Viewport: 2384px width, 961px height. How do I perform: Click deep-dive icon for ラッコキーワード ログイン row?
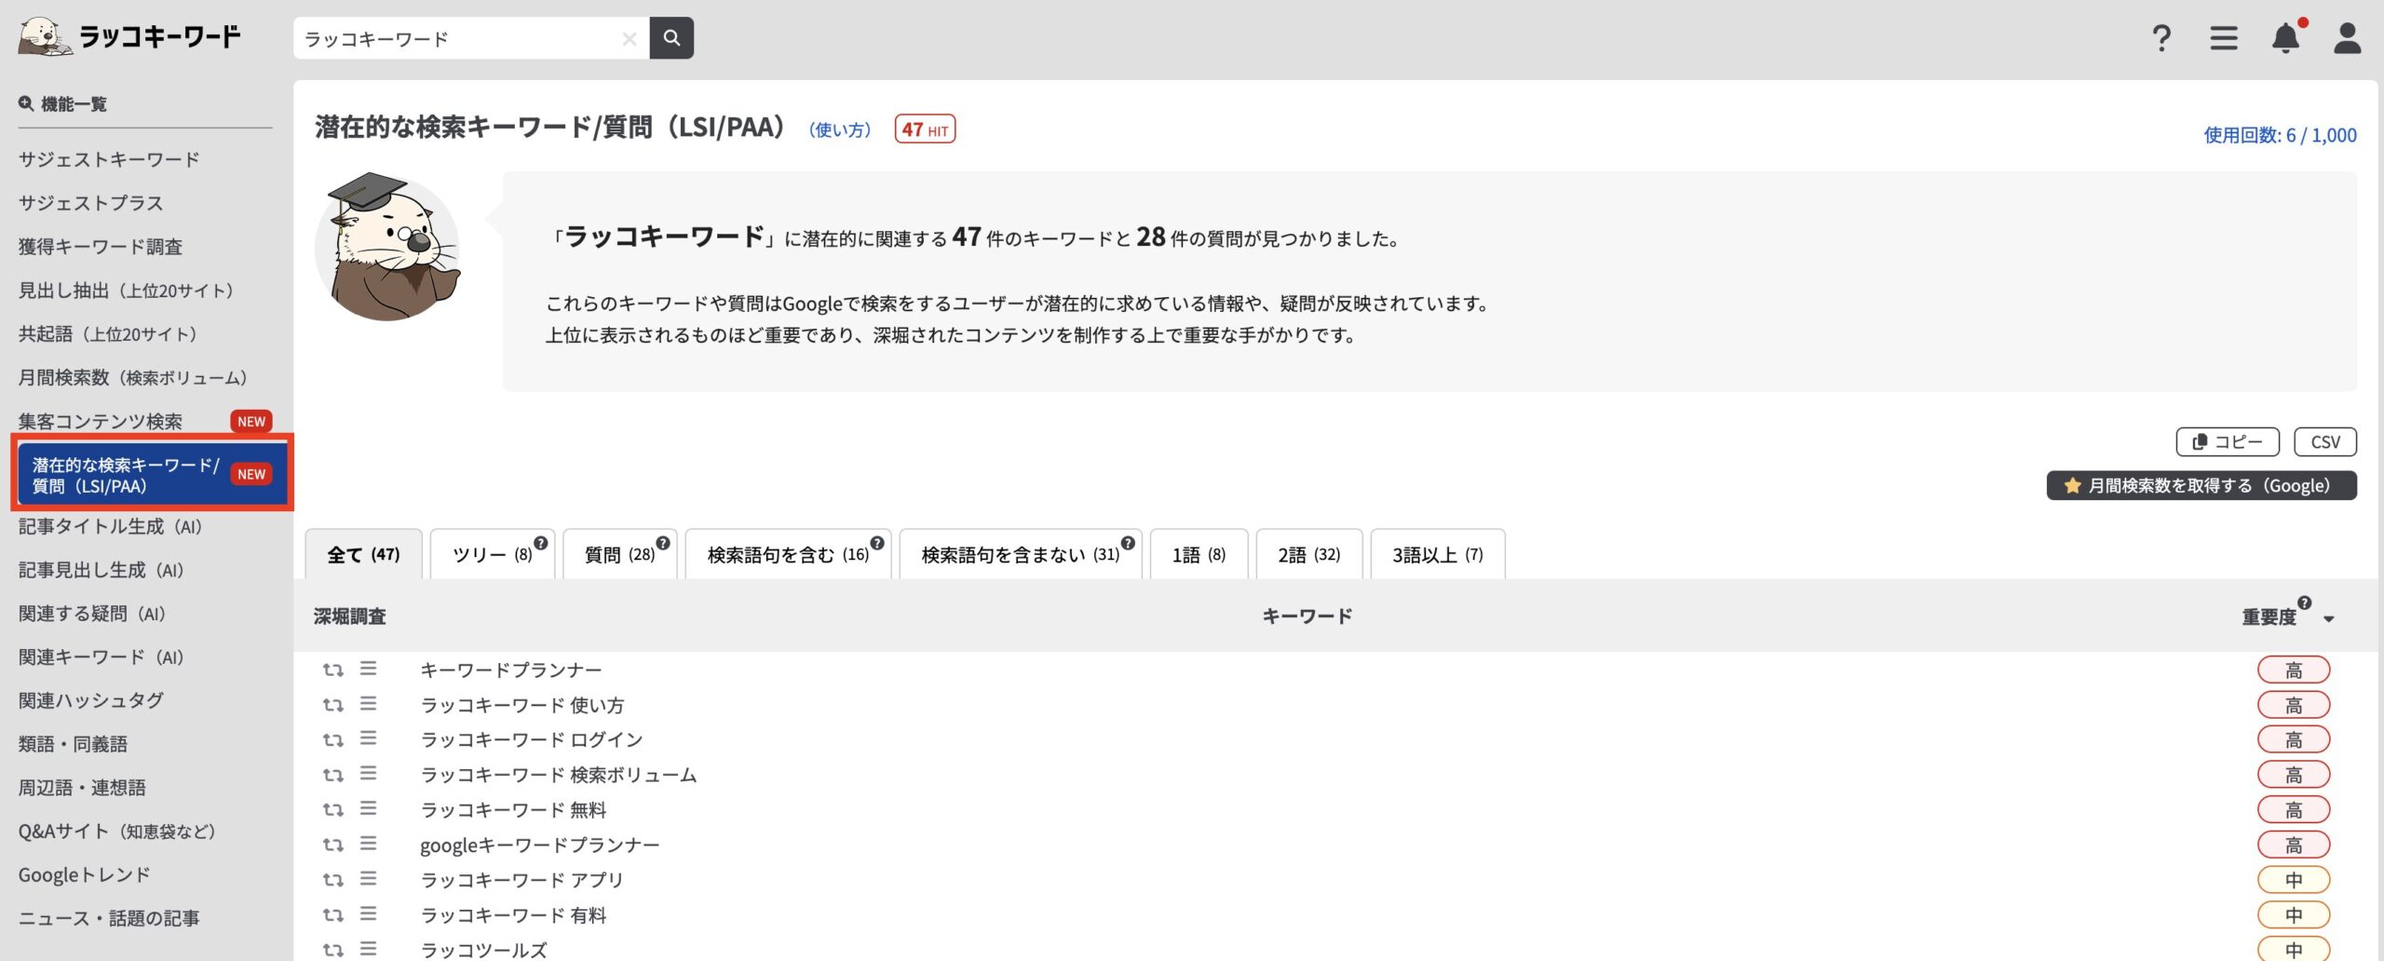tap(333, 739)
